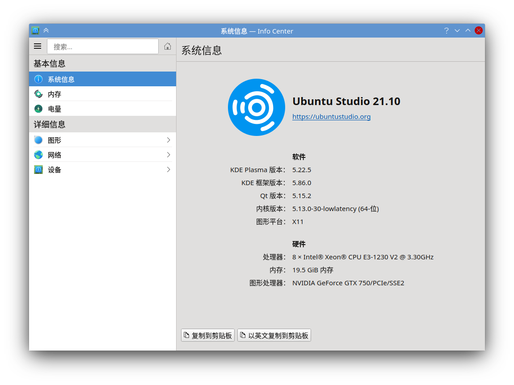514x385 pixels.
Task: Click the 图形 blue sphere icon
Action: [x=38, y=140]
